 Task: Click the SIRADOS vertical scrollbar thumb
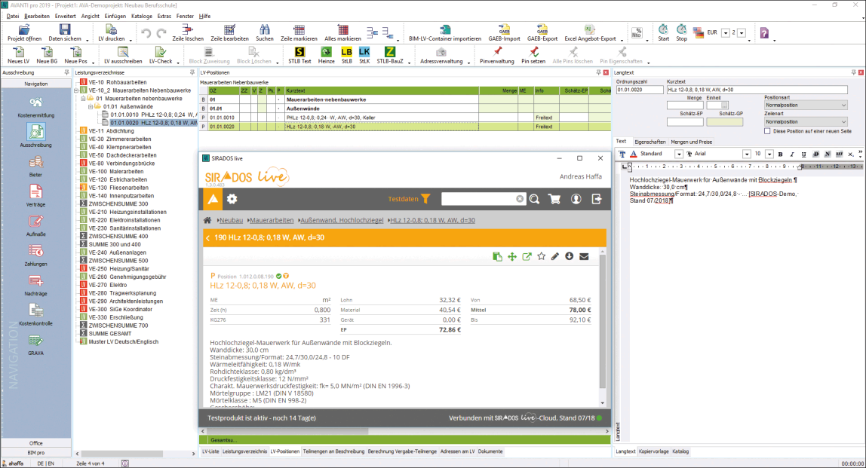point(603,322)
